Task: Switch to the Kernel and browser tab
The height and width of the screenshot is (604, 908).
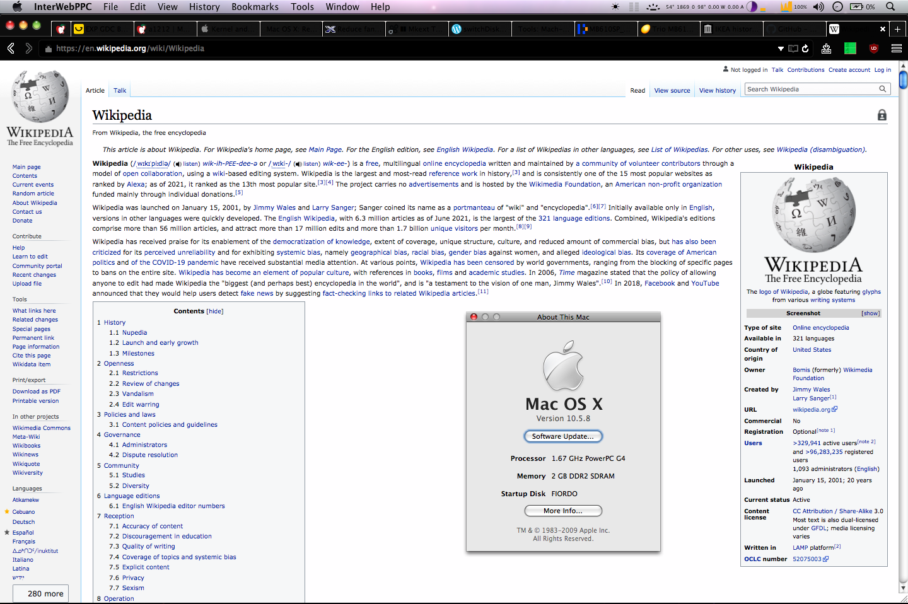Action: coord(227,29)
